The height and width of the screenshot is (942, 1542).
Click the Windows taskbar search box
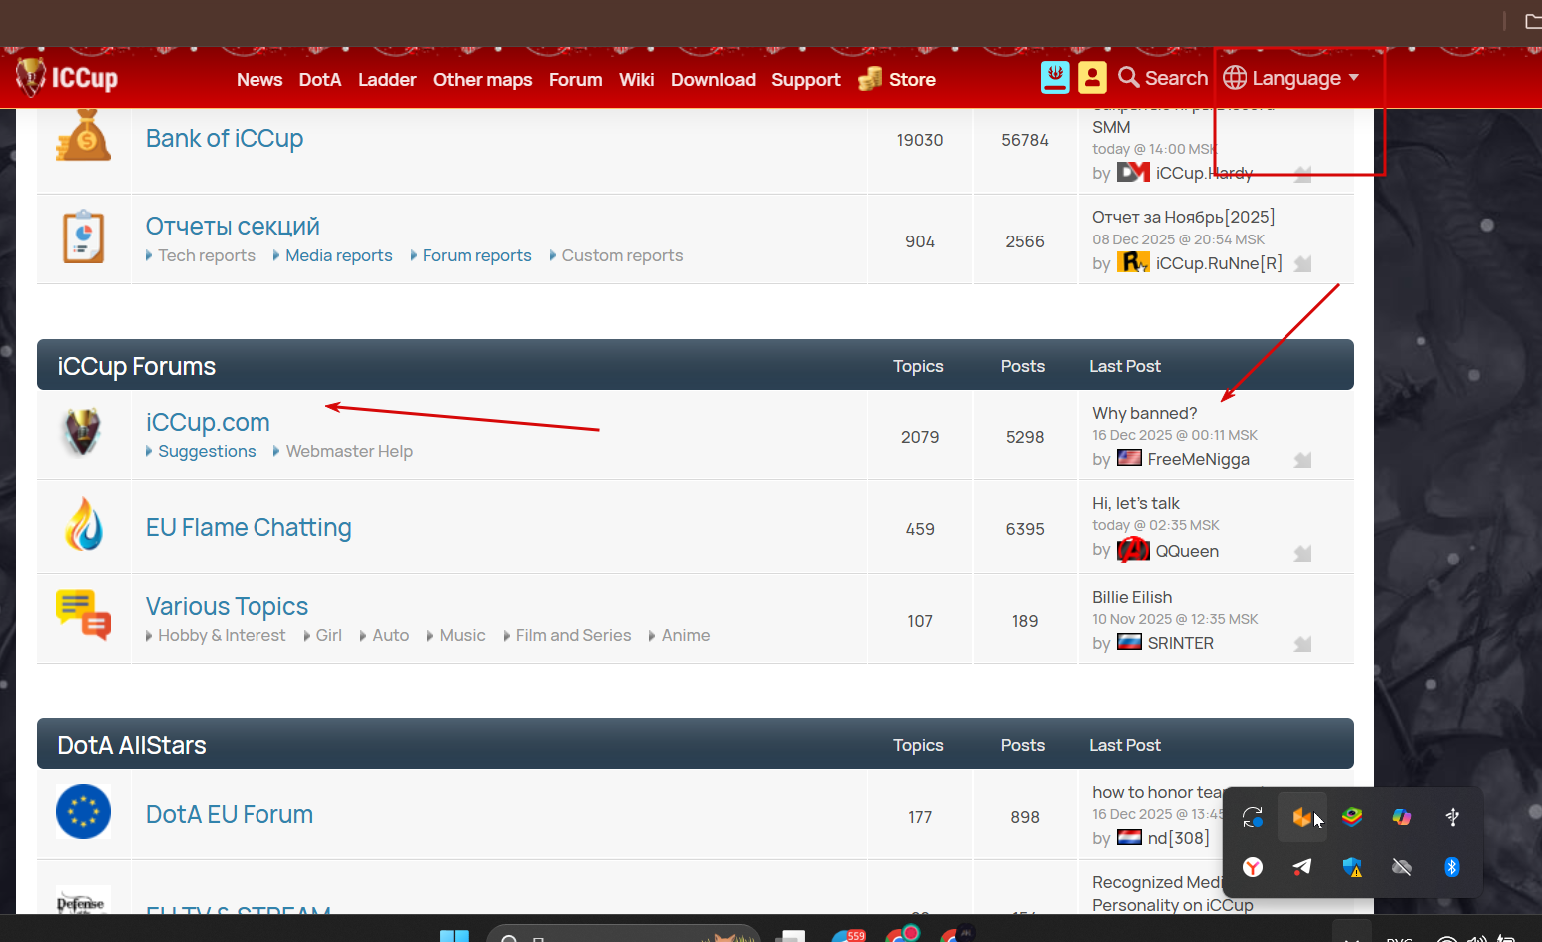(x=624, y=935)
